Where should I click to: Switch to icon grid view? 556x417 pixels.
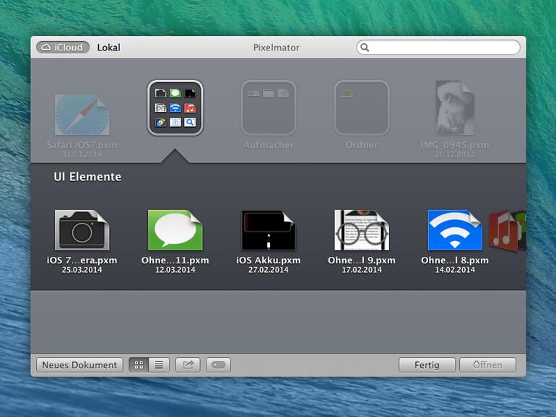click(x=139, y=365)
